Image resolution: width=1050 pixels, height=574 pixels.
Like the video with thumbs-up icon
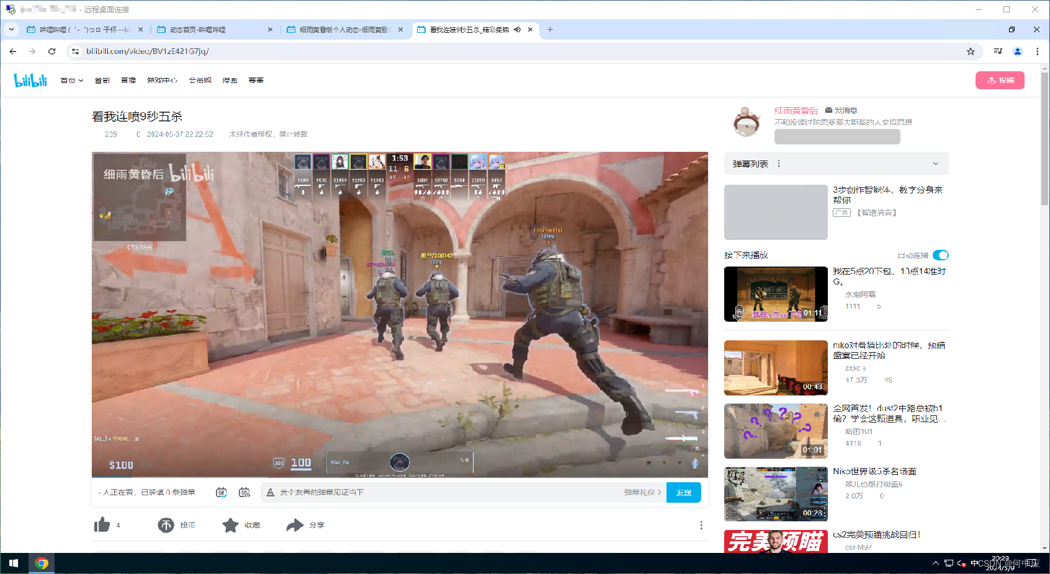coord(102,525)
